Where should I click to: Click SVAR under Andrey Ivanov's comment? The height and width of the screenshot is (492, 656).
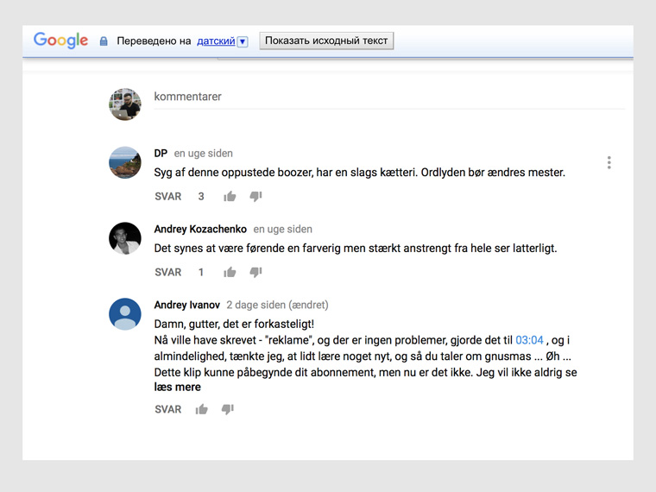(167, 409)
